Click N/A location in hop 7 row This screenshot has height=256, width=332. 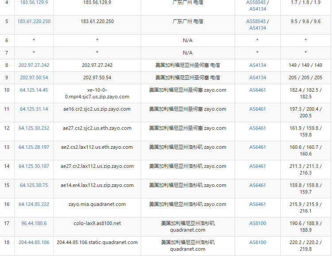pyautogui.click(x=188, y=53)
